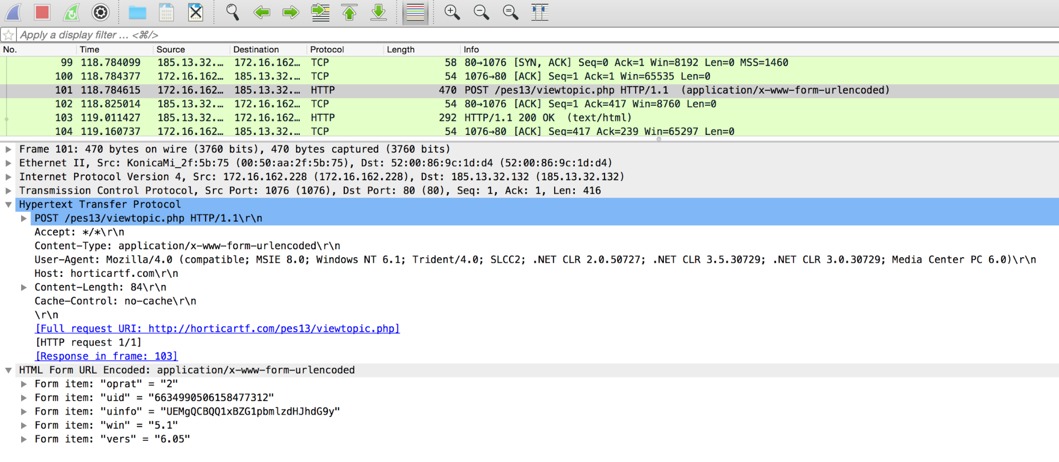Click the display filter bookmark star
1059x462 pixels.
point(8,35)
